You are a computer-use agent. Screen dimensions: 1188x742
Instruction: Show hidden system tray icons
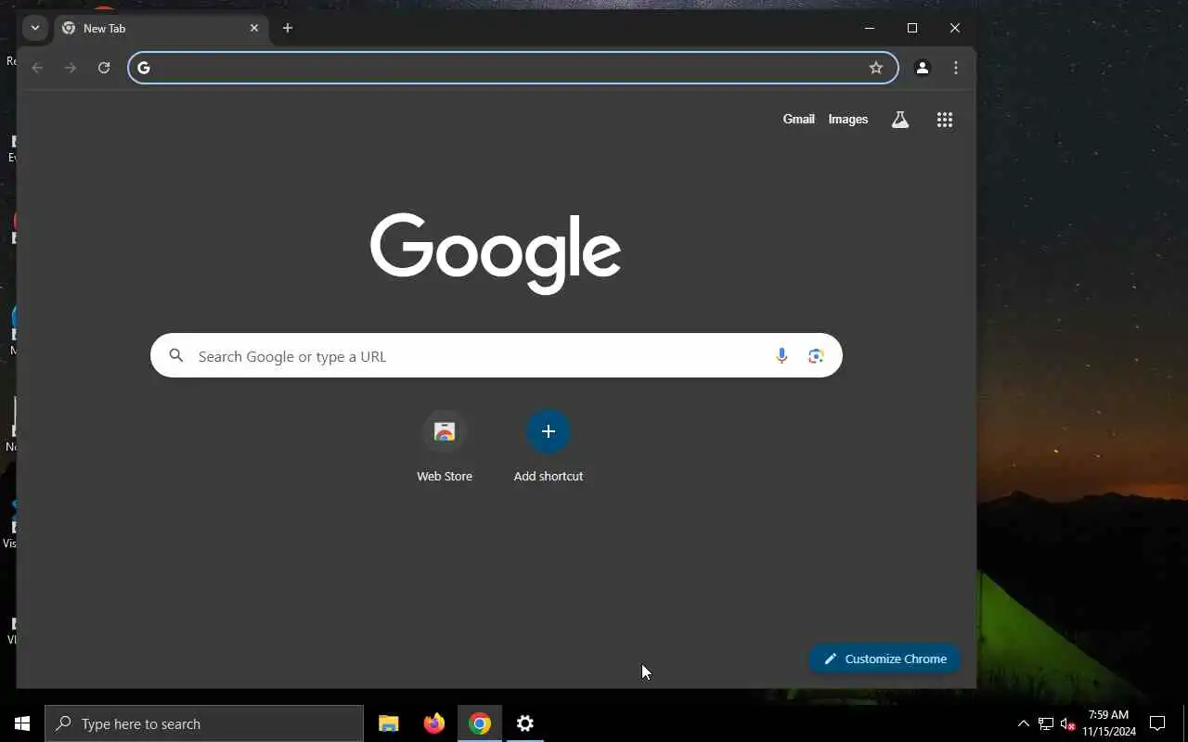[x=1024, y=723]
